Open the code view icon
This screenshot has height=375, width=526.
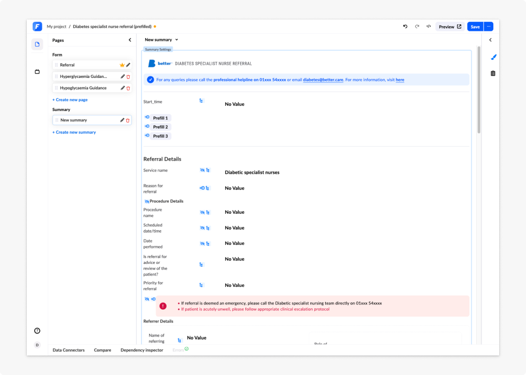pos(429,26)
